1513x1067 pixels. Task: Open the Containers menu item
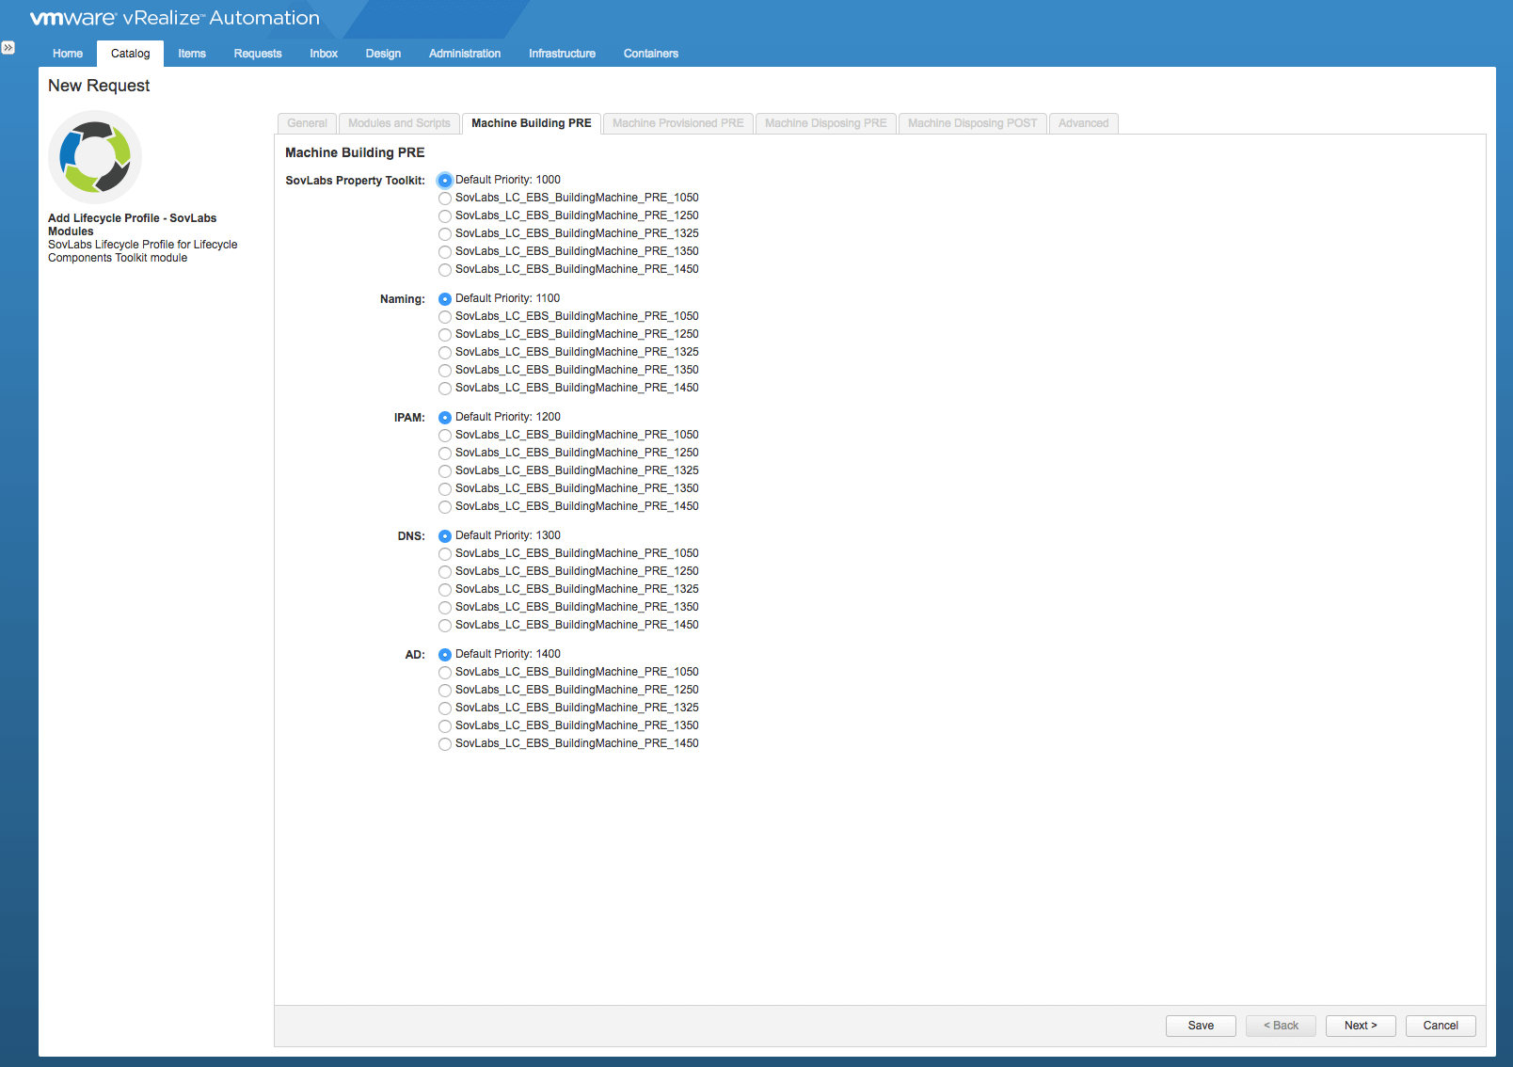[650, 54]
